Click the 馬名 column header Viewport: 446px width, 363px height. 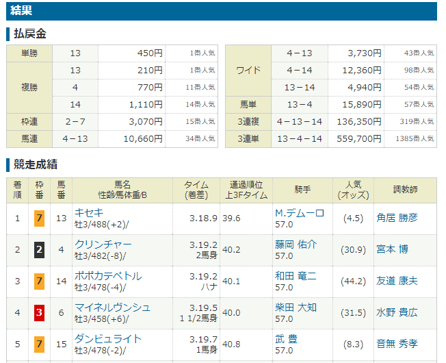click(x=122, y=190)
